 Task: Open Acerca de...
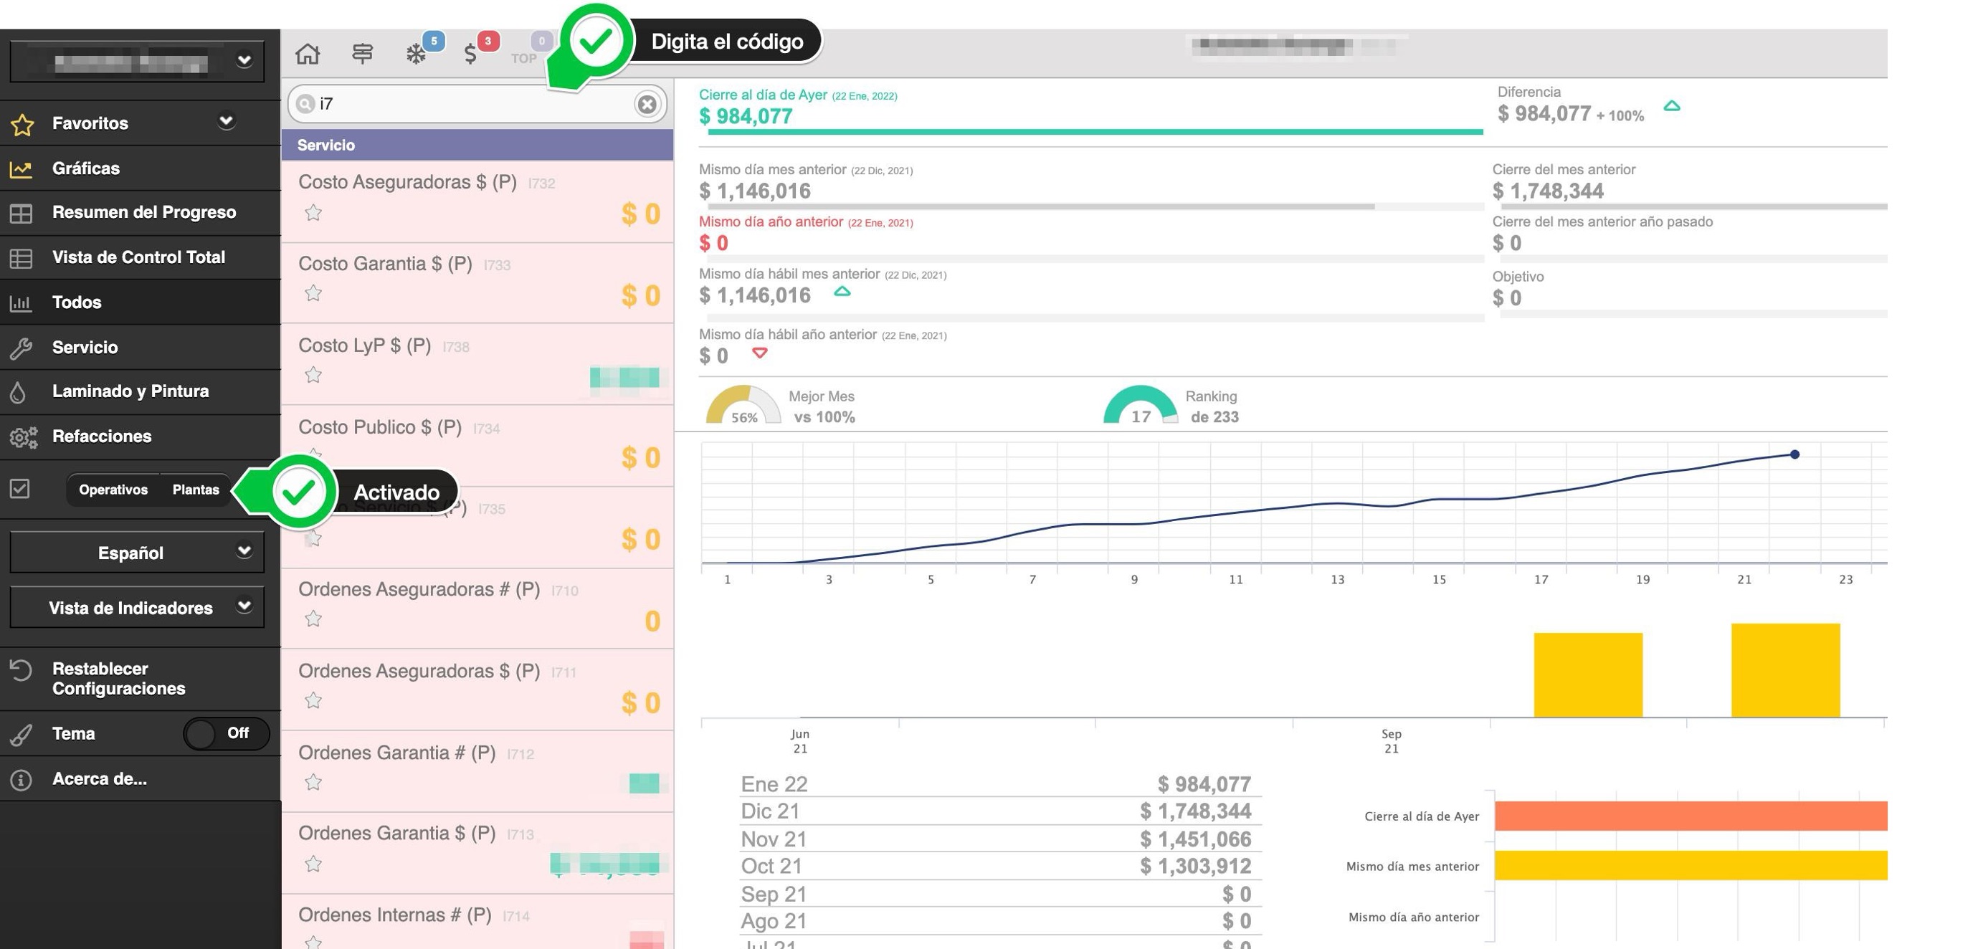click(141, 780)
